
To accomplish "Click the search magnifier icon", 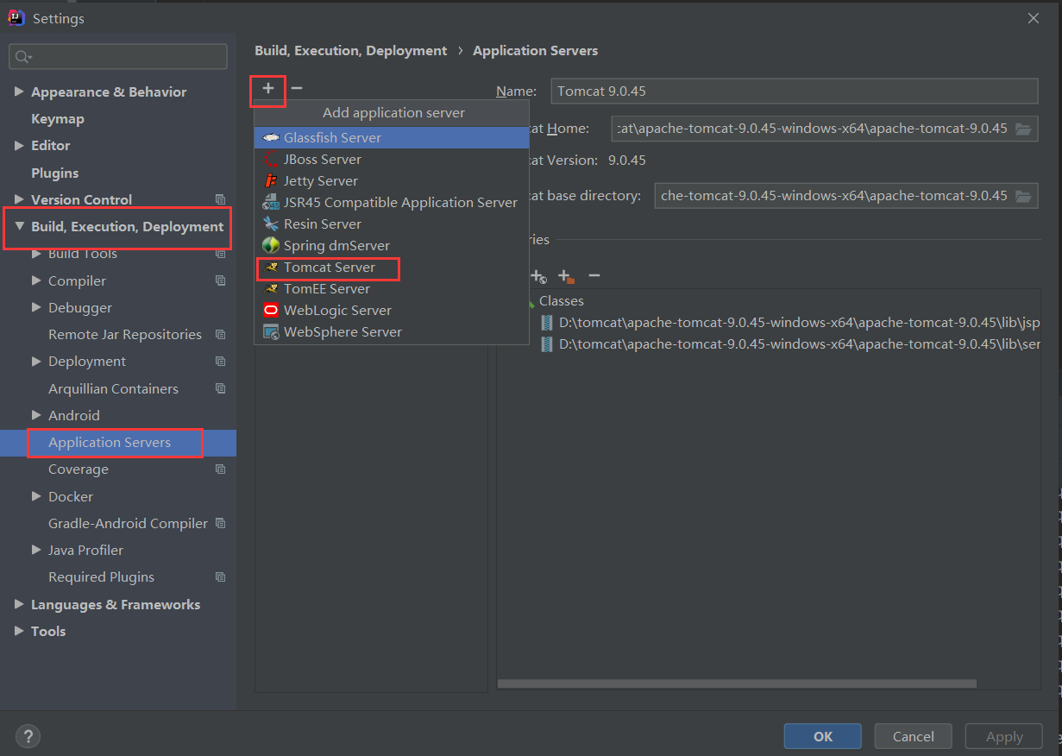I will (22, 57).
